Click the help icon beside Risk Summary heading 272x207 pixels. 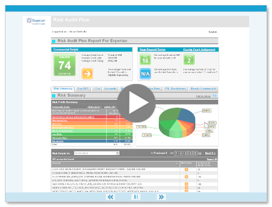(x=214, y=96)
